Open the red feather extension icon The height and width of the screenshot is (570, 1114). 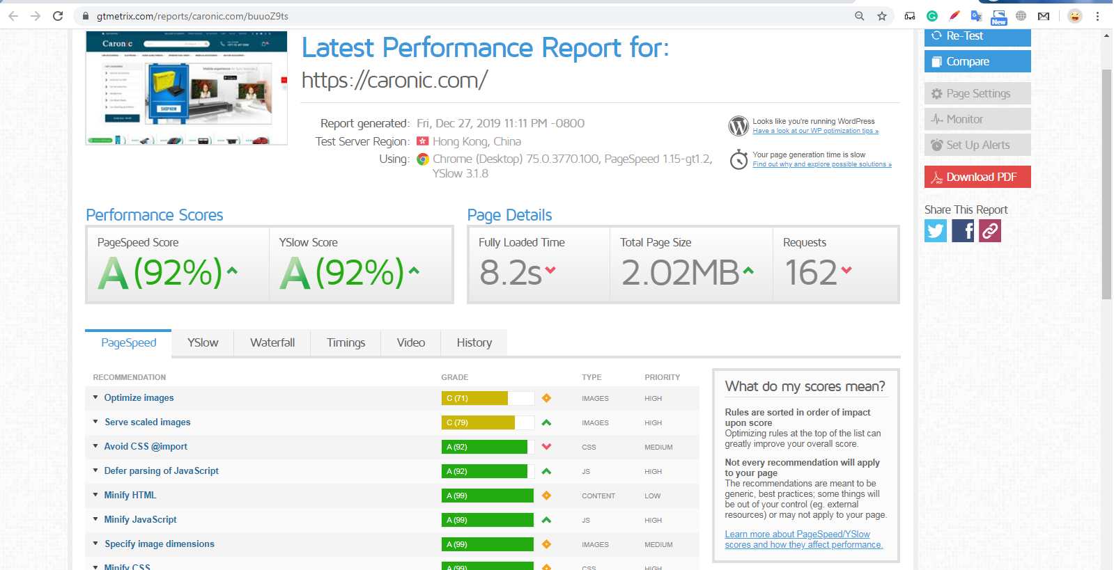point(954,16)
